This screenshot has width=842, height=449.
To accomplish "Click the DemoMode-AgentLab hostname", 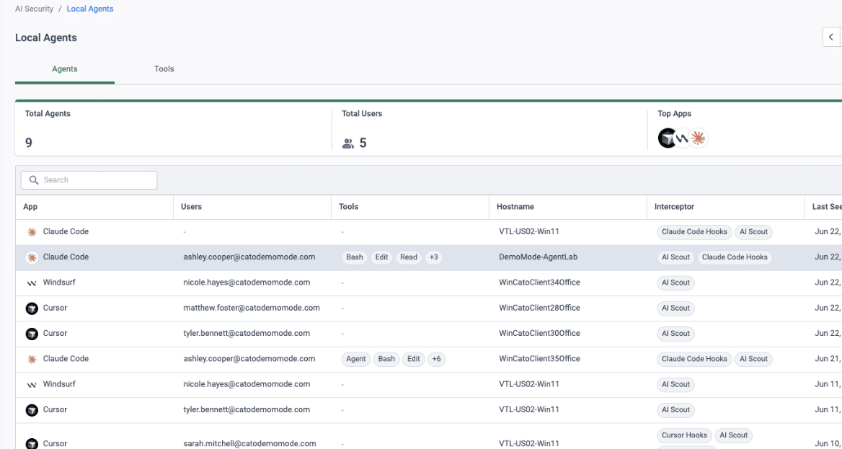I will (538, 257).
